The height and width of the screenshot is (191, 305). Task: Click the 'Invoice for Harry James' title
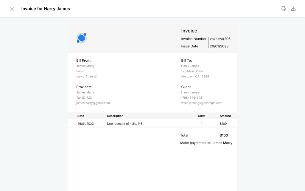click(x=46, y=9)
